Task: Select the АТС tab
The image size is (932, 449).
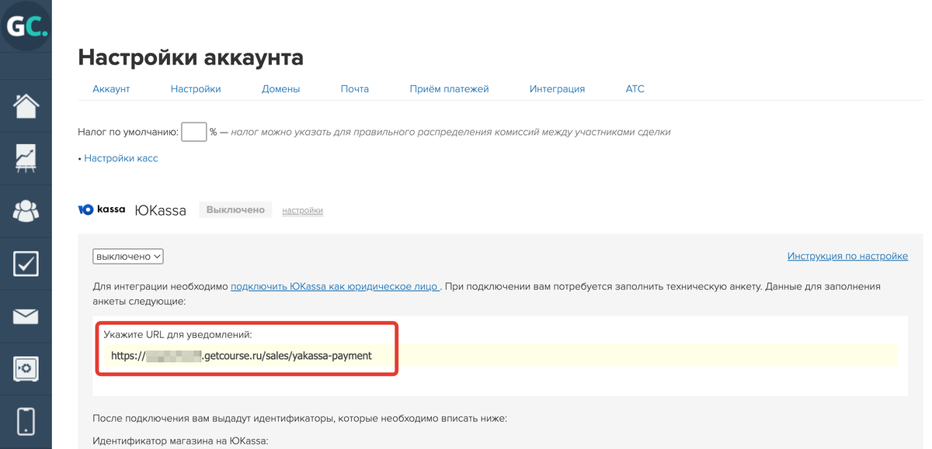Action: tap(635, 88)
